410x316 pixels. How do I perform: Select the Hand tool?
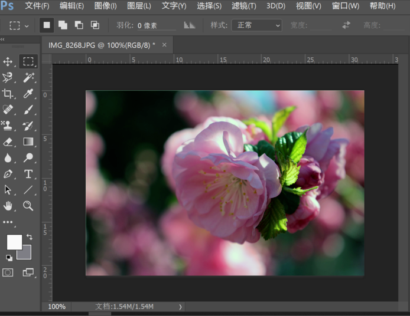coord(8,206)
